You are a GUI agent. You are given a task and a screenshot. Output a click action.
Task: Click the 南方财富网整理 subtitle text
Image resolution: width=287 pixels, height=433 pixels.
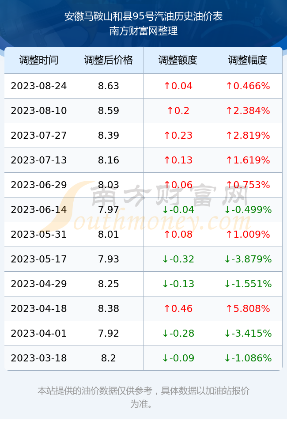[143, 30]
